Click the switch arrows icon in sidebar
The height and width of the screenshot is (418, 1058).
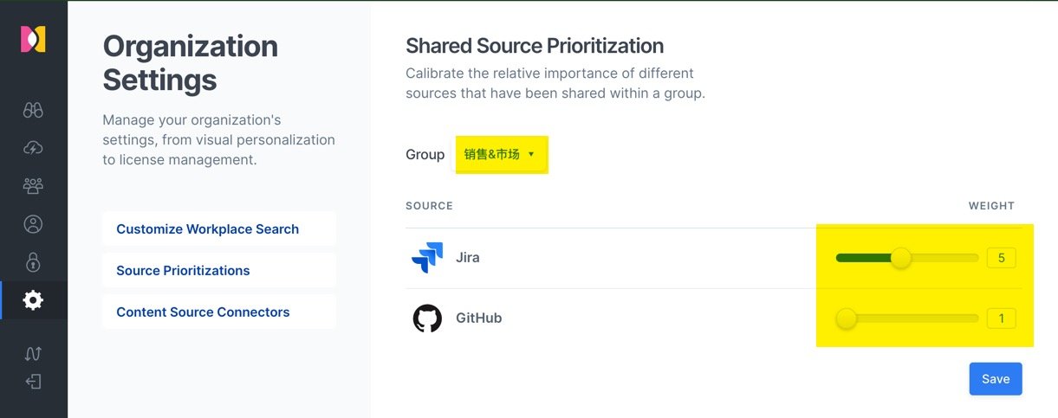point(33,353)
